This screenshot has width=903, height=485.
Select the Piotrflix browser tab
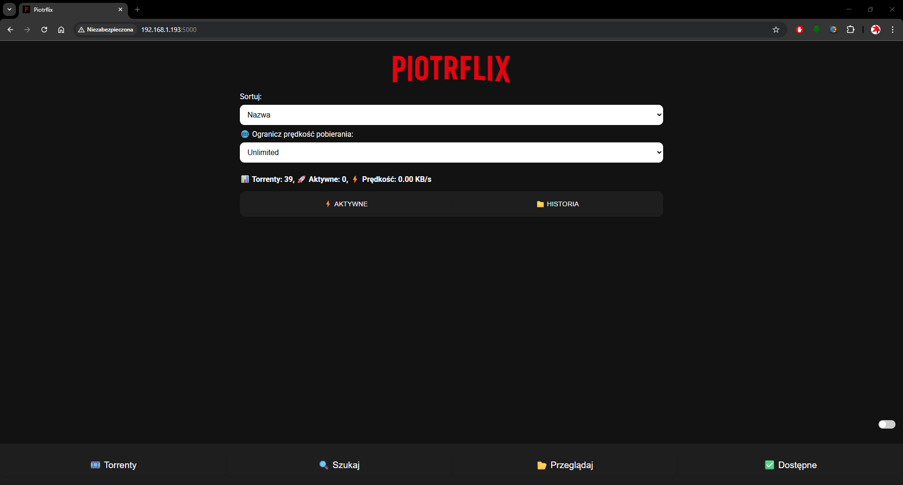(73, 9)
